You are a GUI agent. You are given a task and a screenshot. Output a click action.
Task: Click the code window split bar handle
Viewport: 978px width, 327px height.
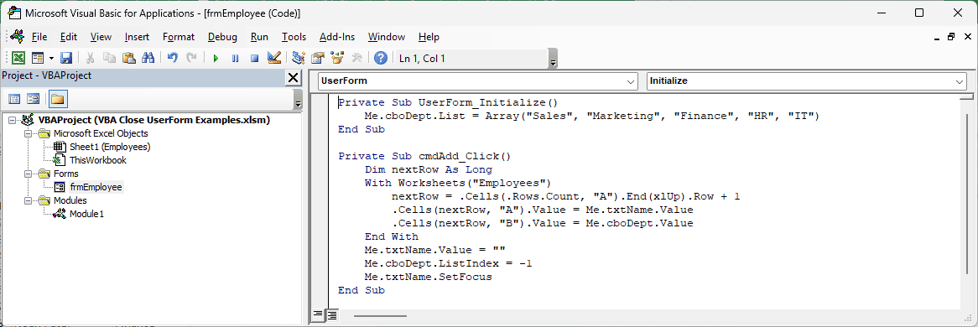[x=966, y=96]
